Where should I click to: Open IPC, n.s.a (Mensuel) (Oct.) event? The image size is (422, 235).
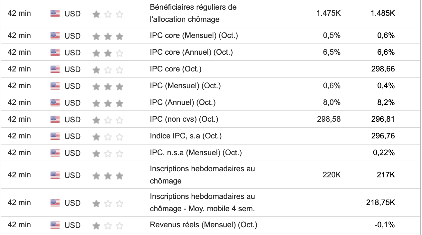pyautogui.click(x=196, y=153)
